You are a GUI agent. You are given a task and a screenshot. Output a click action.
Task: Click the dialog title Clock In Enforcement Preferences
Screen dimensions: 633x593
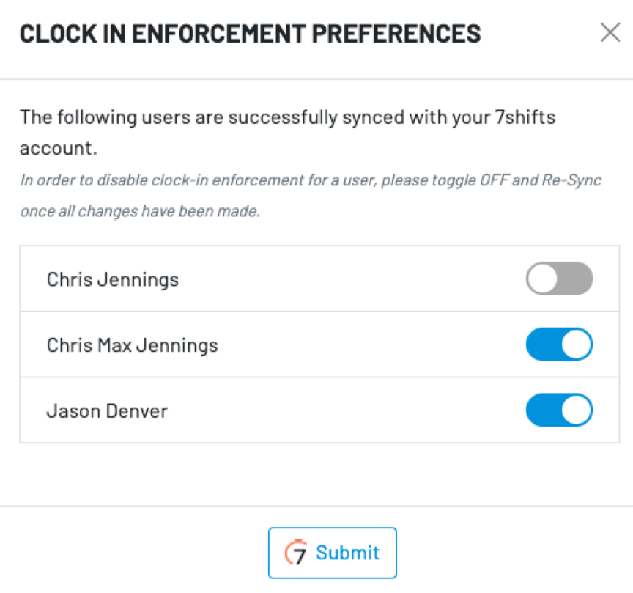pos(251,32)
